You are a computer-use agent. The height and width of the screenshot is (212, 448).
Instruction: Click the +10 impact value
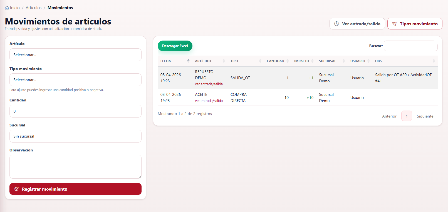pyautogui.click(x=310, y=98)
